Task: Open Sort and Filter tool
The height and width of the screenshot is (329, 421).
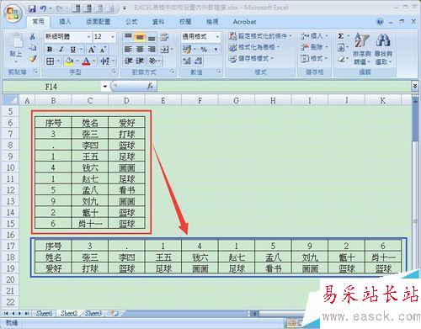Action: click(x=362, y=49)
